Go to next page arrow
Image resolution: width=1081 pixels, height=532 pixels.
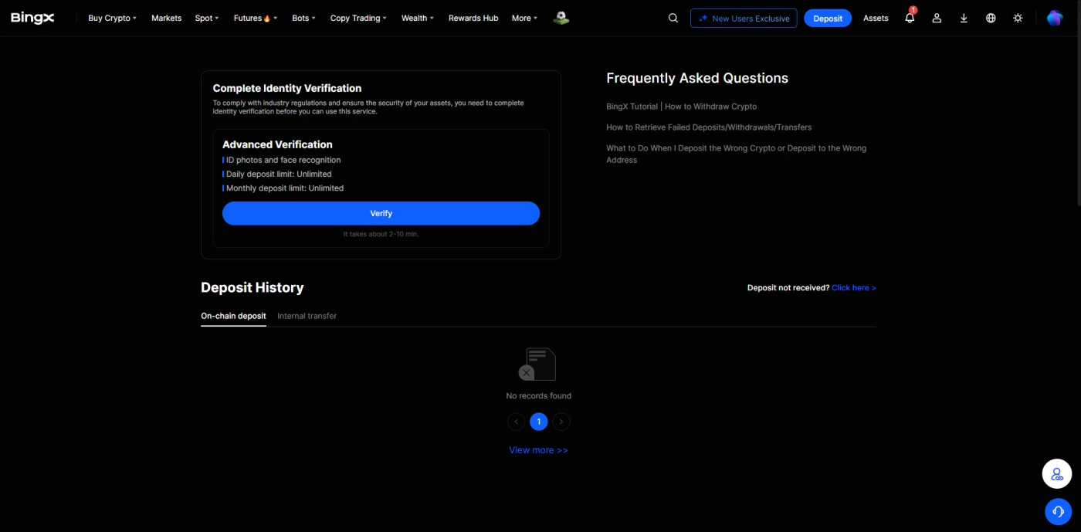562,422
